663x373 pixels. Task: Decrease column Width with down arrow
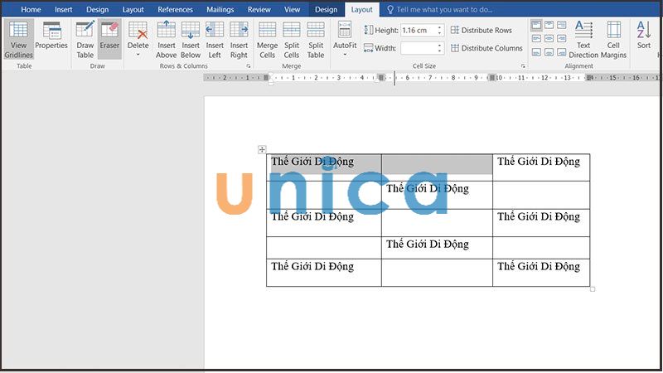(440, 51)
